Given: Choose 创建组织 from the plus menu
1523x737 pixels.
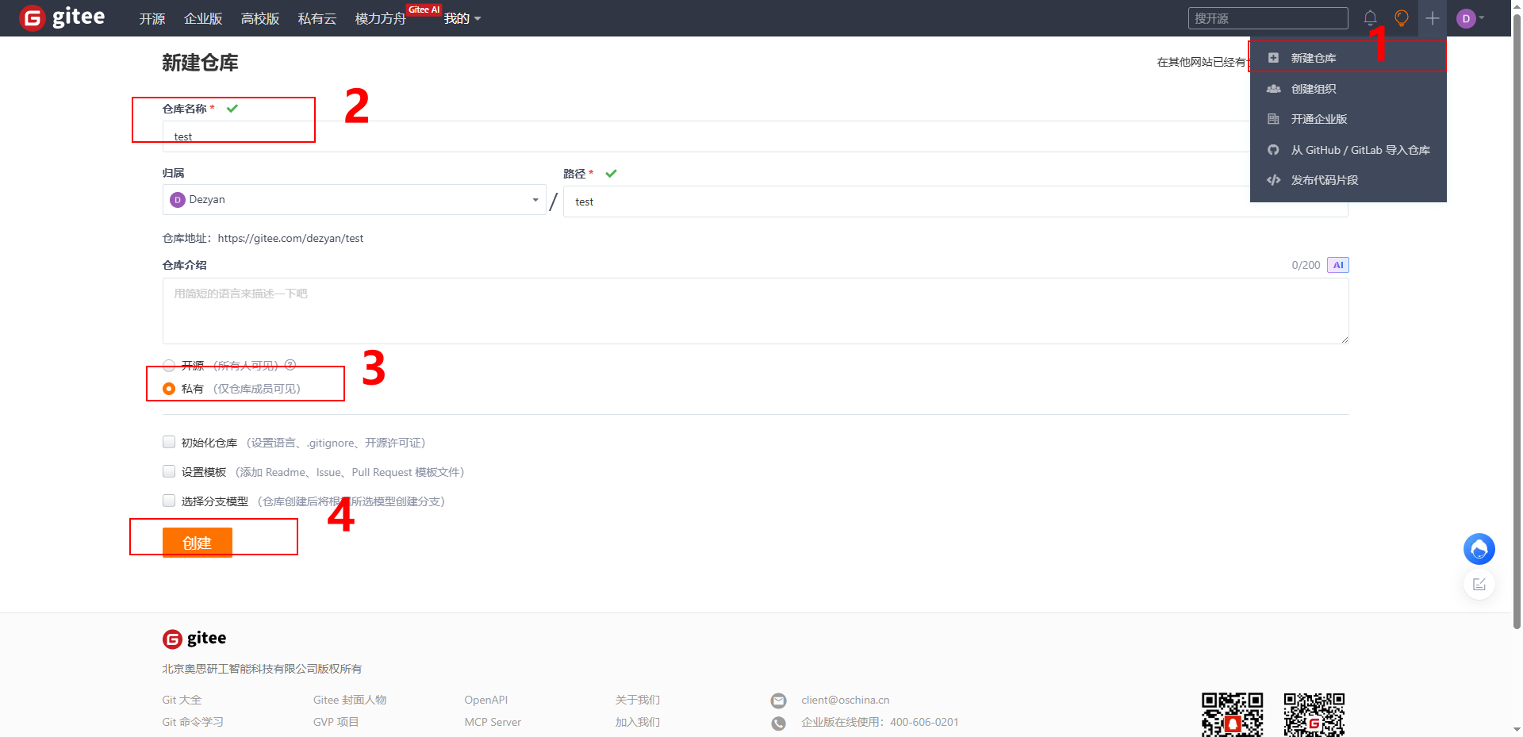Looking at the screenshot, I should (x=1348, y=89).
